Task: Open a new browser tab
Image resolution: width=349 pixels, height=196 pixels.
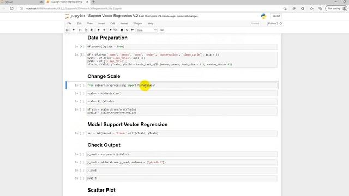Action: pyautogui.click(x=94, y=2)
